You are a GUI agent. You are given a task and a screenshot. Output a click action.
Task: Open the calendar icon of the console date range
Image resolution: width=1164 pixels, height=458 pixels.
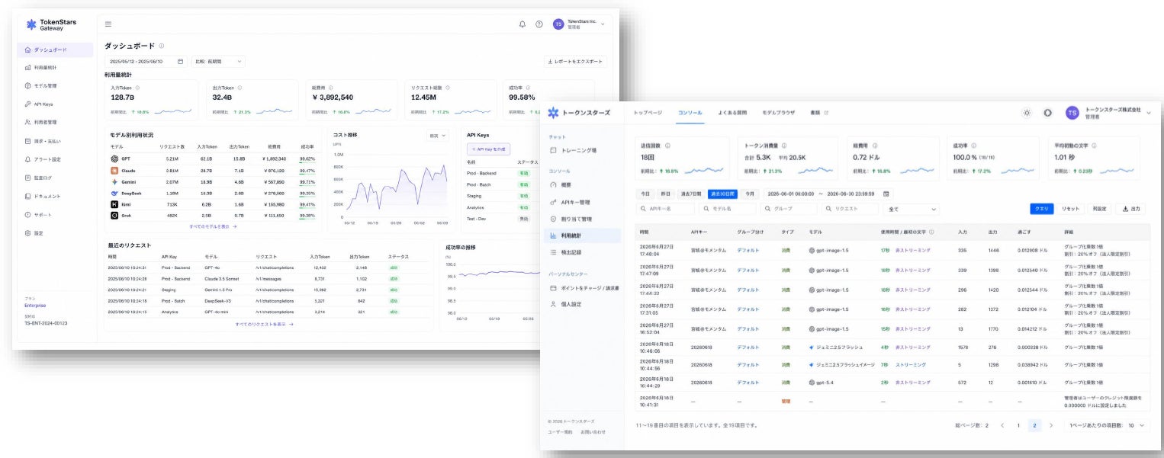tap(887, 194)
